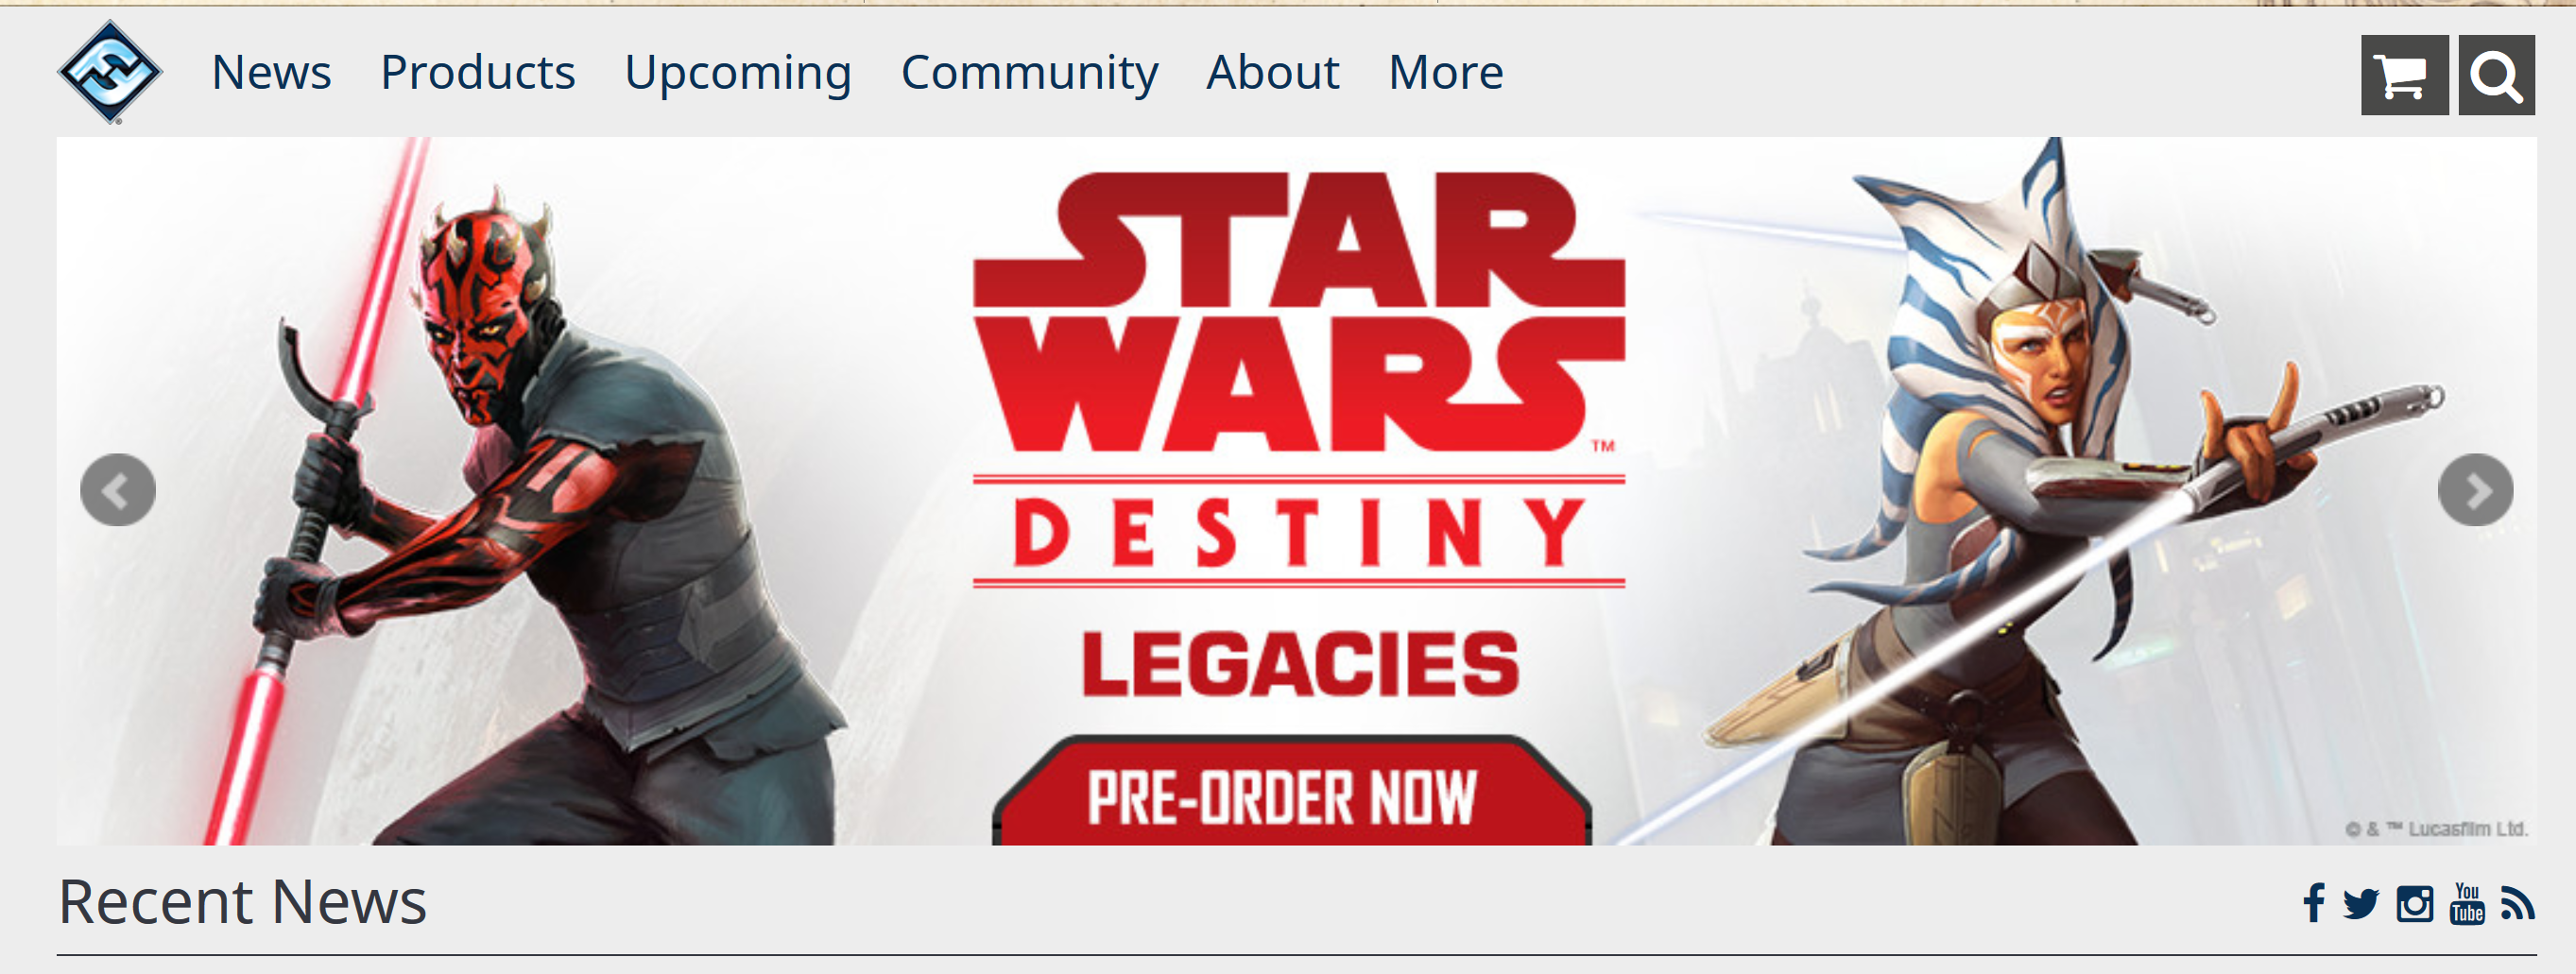Advance to the next banner slide
This screenshot has width=2576, height=974.
point(2475,490)
